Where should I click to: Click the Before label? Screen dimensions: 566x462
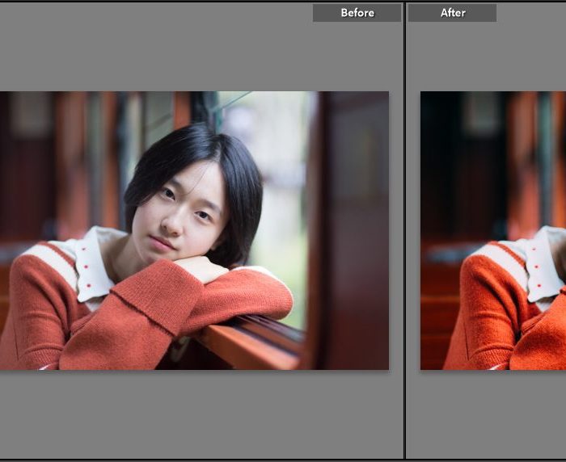click(x=357, y=13)
